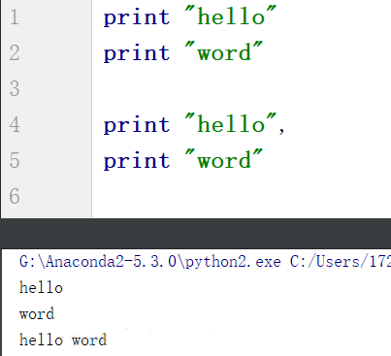The image size is (391, 356).
Task: Click the "word" string on line 2
Action: [224, 51]
